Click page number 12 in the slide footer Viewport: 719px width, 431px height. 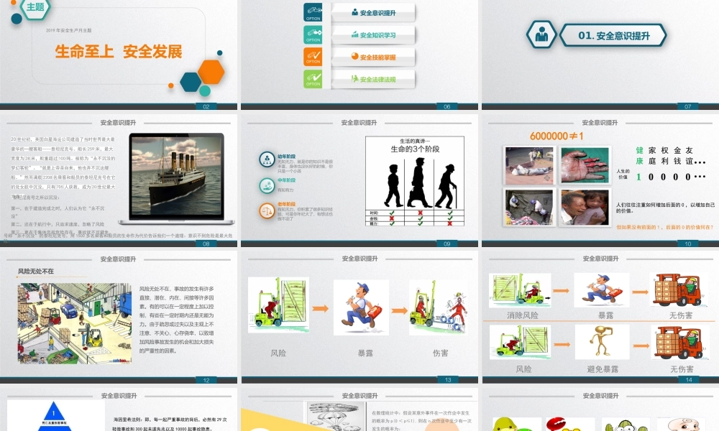206,380
